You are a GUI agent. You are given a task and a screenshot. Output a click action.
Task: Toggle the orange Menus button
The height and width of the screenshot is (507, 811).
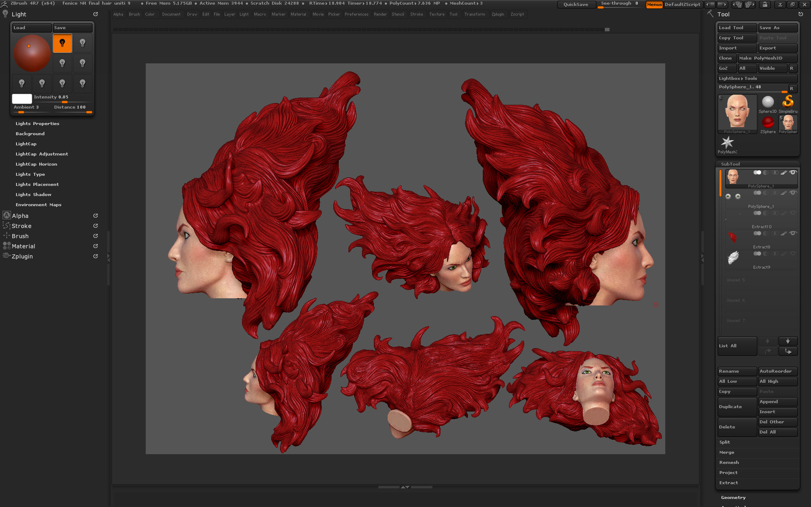[x=654, y=4]
